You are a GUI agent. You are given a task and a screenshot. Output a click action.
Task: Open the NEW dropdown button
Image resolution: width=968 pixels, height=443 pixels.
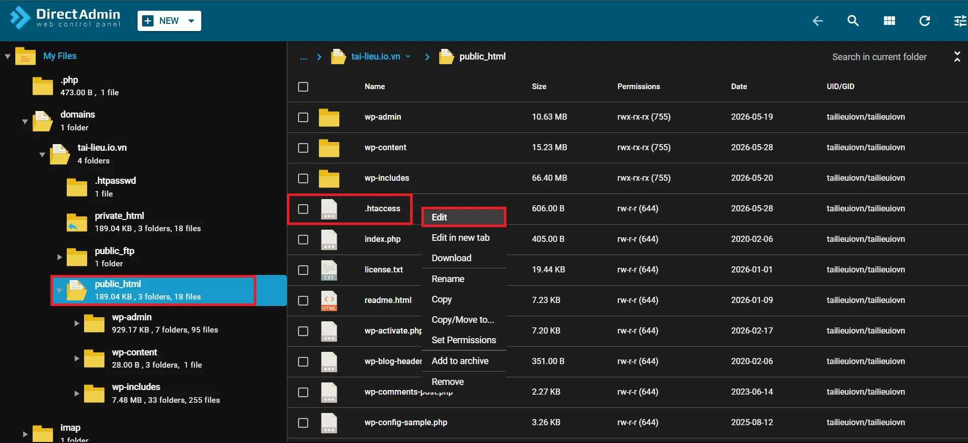[x=169, y=21]
